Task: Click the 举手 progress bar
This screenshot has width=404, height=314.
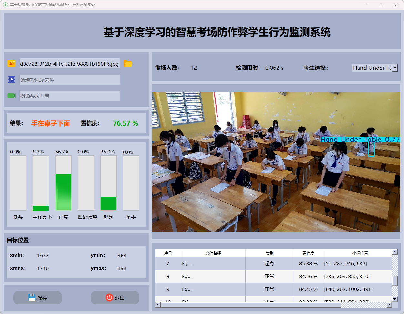Action: tap(131, 183)
